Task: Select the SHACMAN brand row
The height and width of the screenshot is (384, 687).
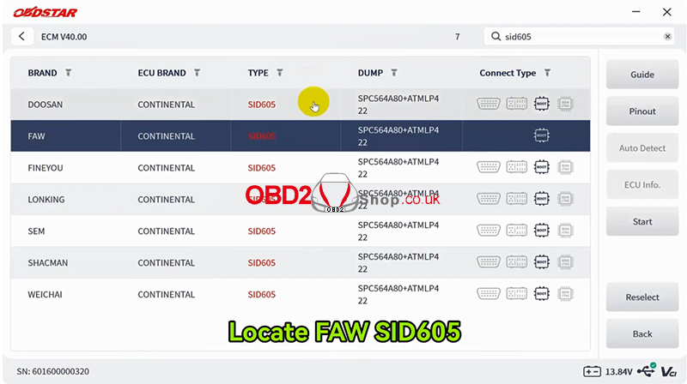Action: coord(300,262)
